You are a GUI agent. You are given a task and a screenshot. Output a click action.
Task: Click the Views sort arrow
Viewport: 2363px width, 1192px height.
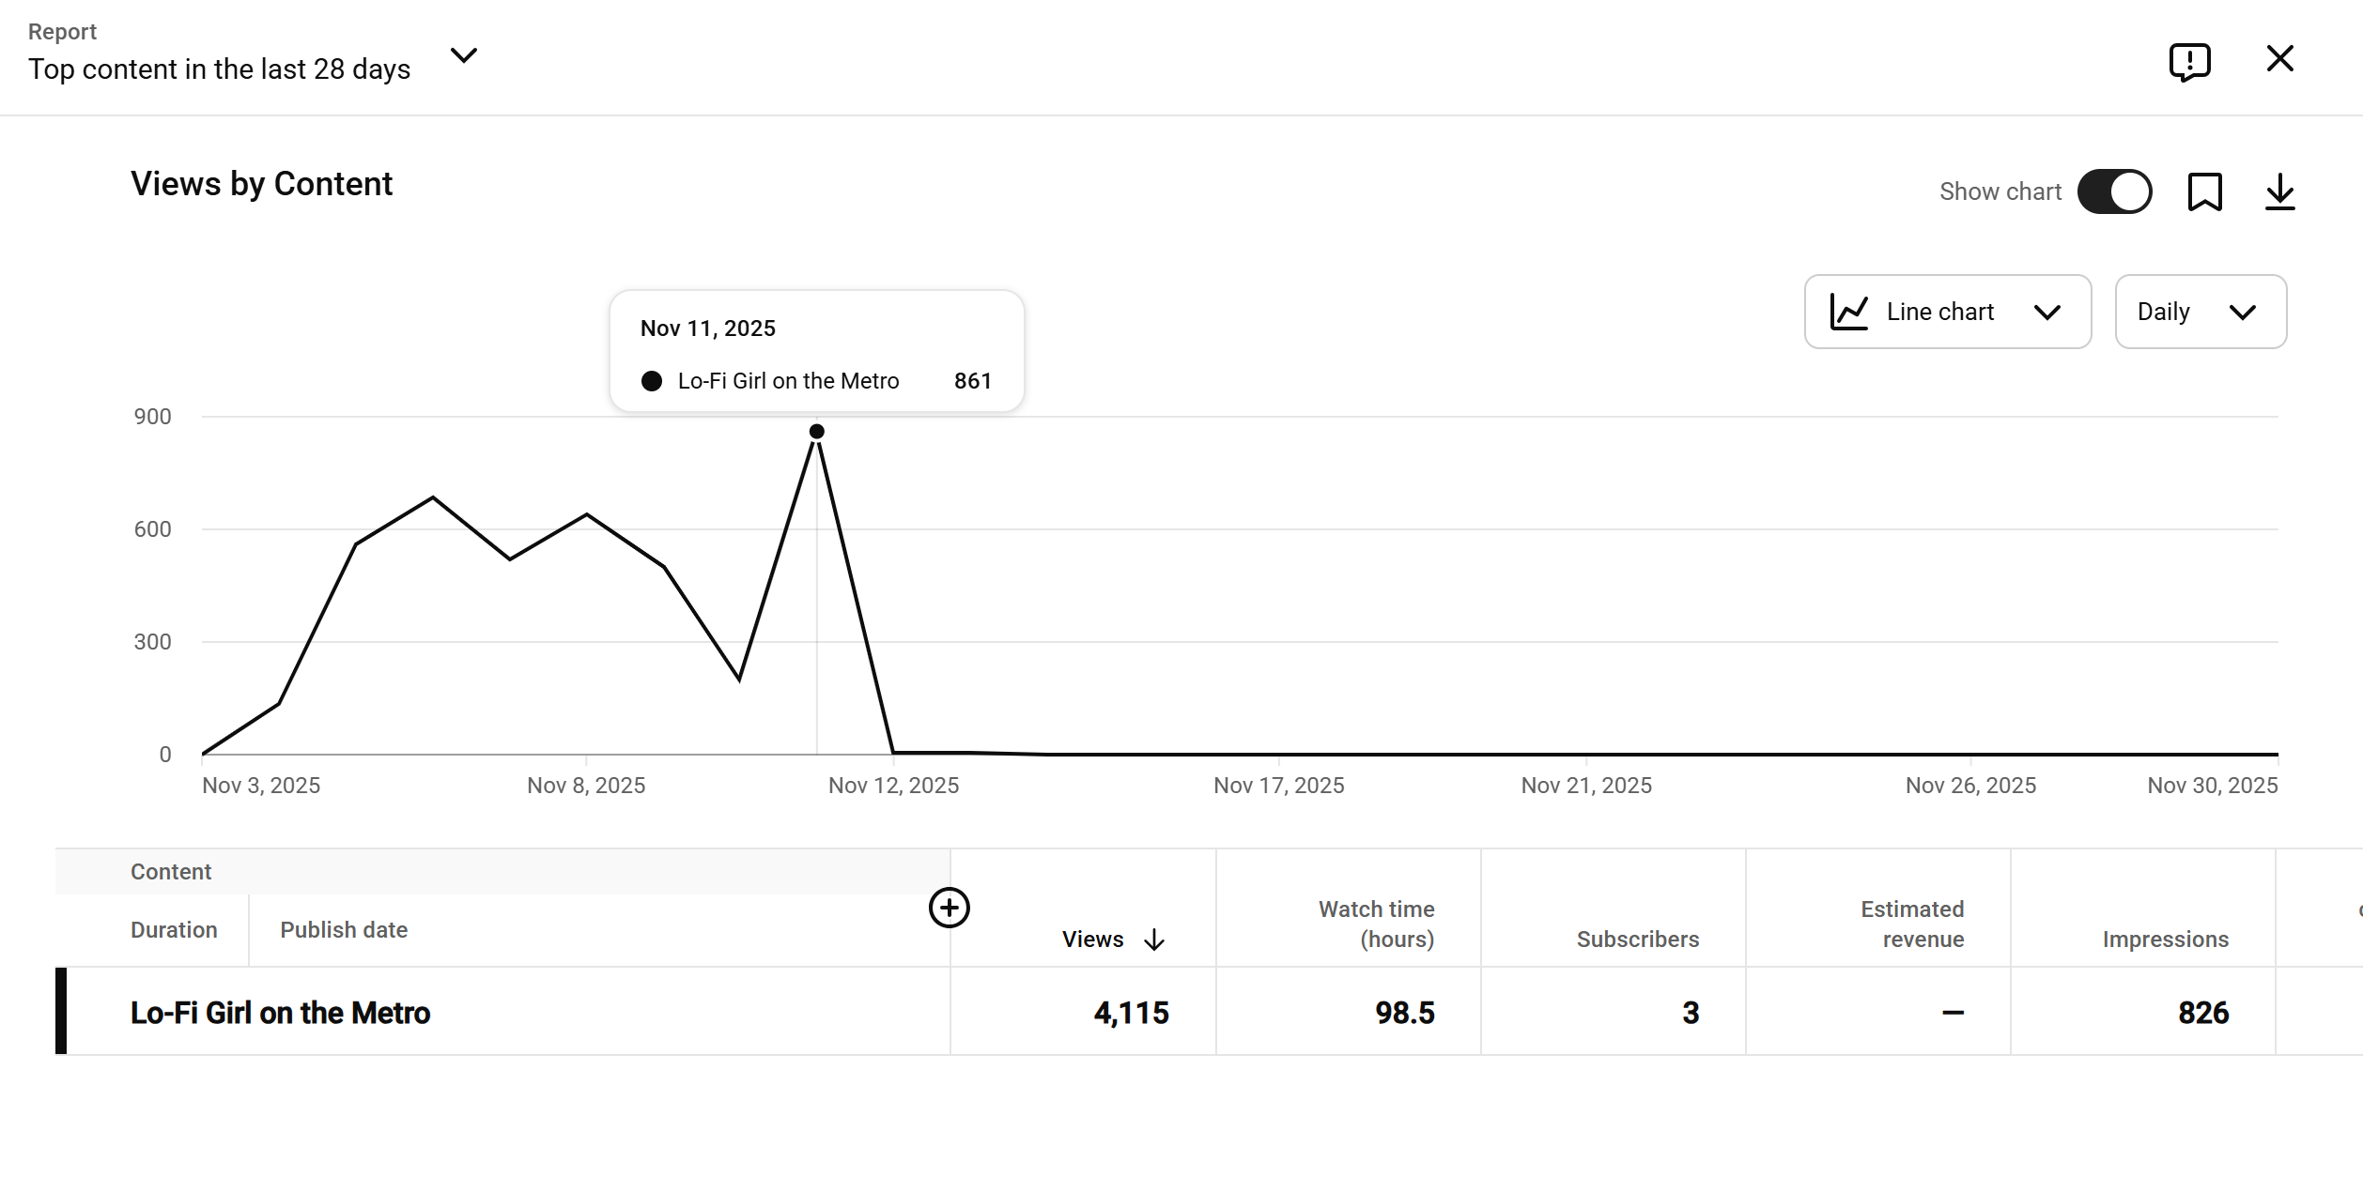1154,940
